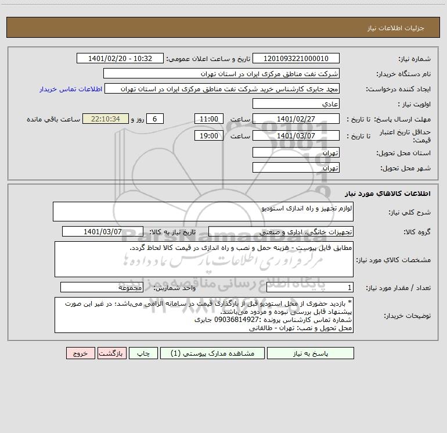Click the پاسخ به نیاز button

pyautogui.click(x=311, y=353)
